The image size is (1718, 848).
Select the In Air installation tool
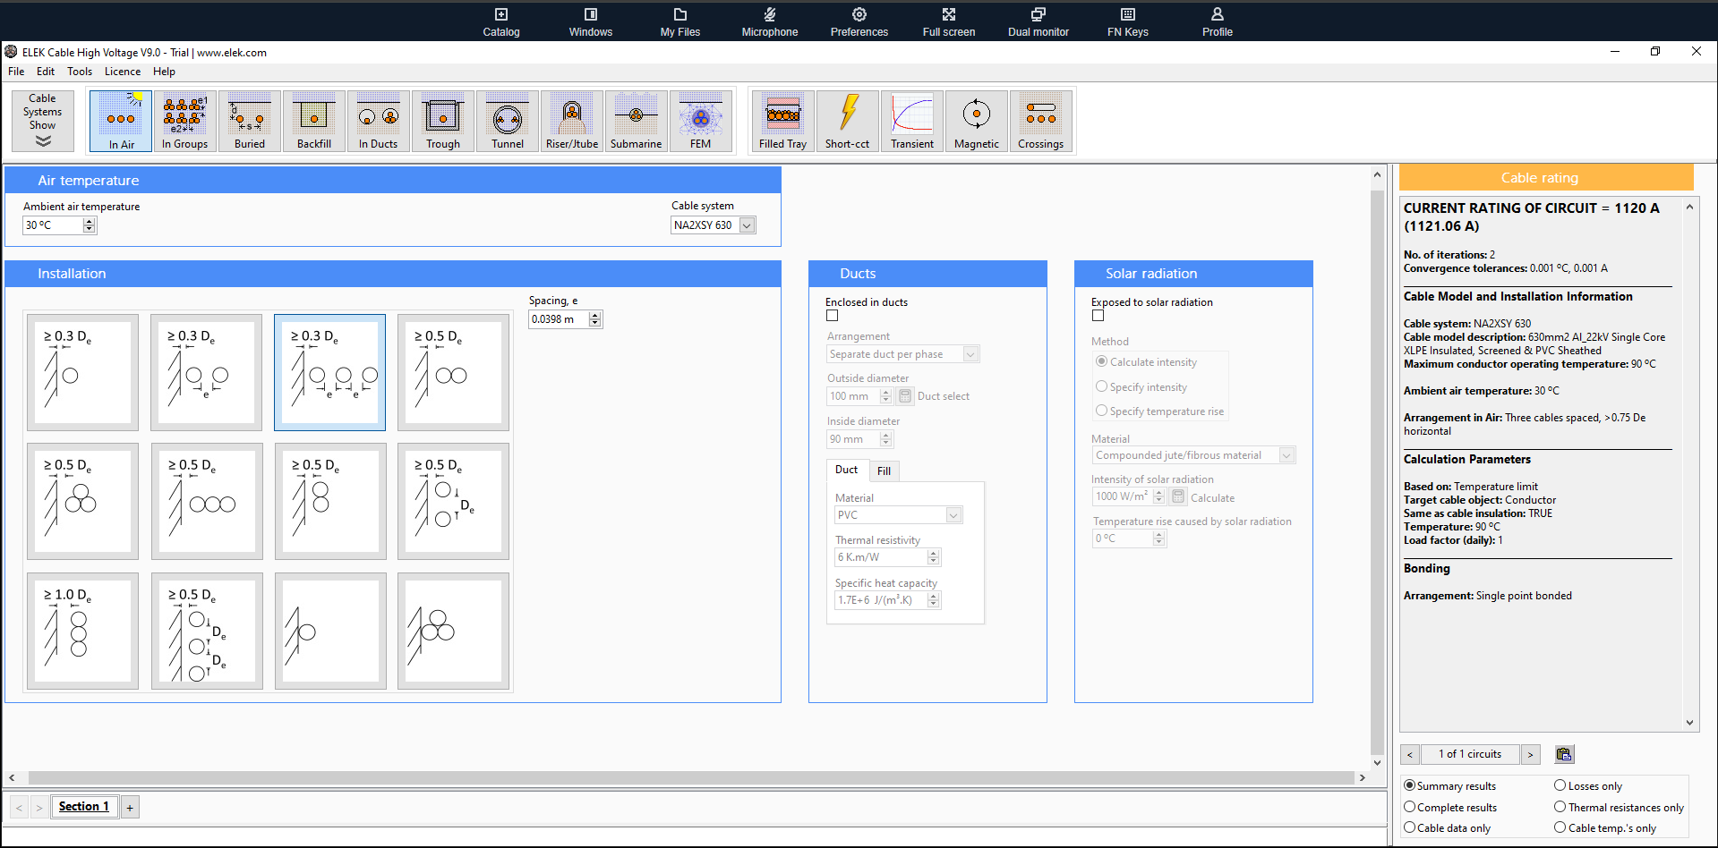pos(122,121)
